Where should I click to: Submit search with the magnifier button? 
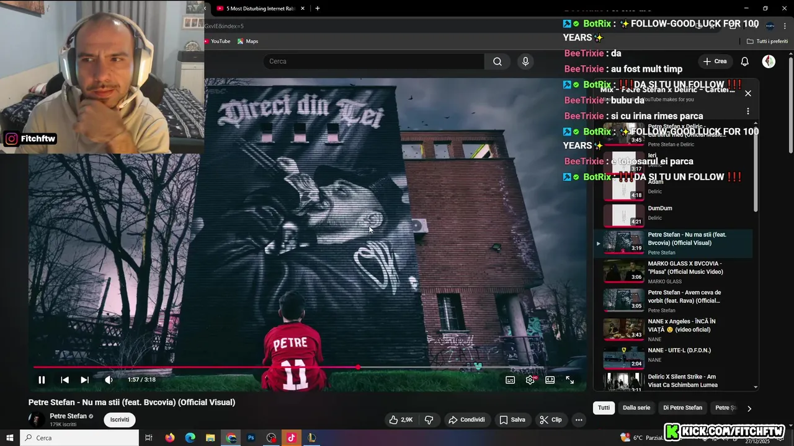497,61
